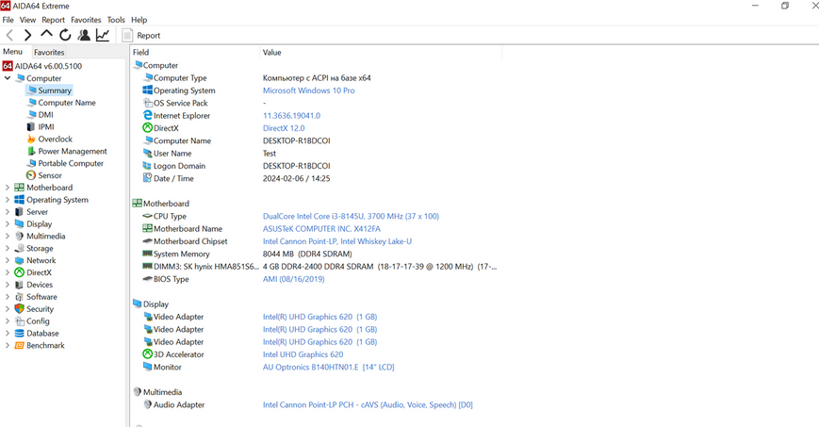Click the Internet Explorer row icon
Viewport: 819px width, 427px height.
coord(148,115)
